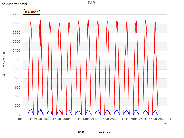Toggle the PAR_out legend entry
Screen dimensions: 184x138
(x=102, y=133)
